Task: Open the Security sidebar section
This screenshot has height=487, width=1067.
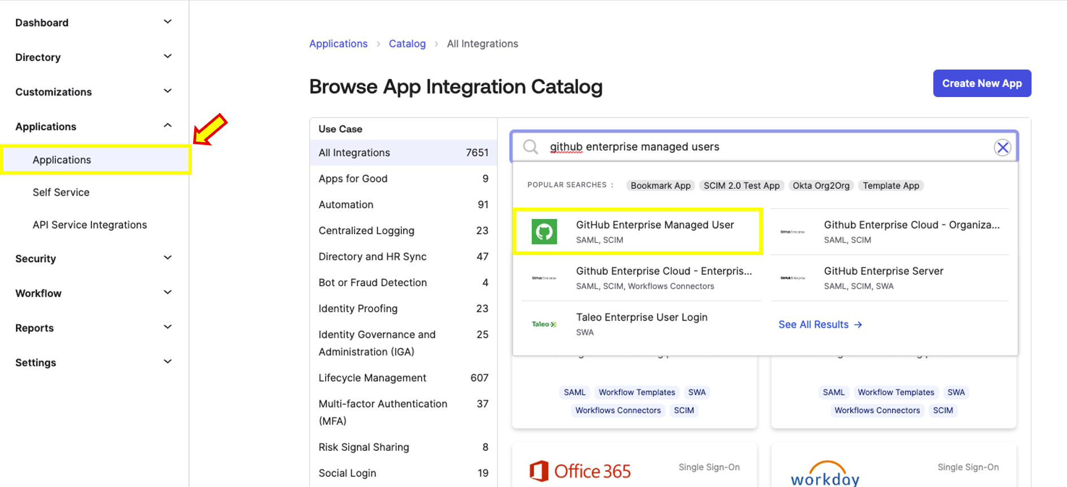Action: [x=94, y=258]
